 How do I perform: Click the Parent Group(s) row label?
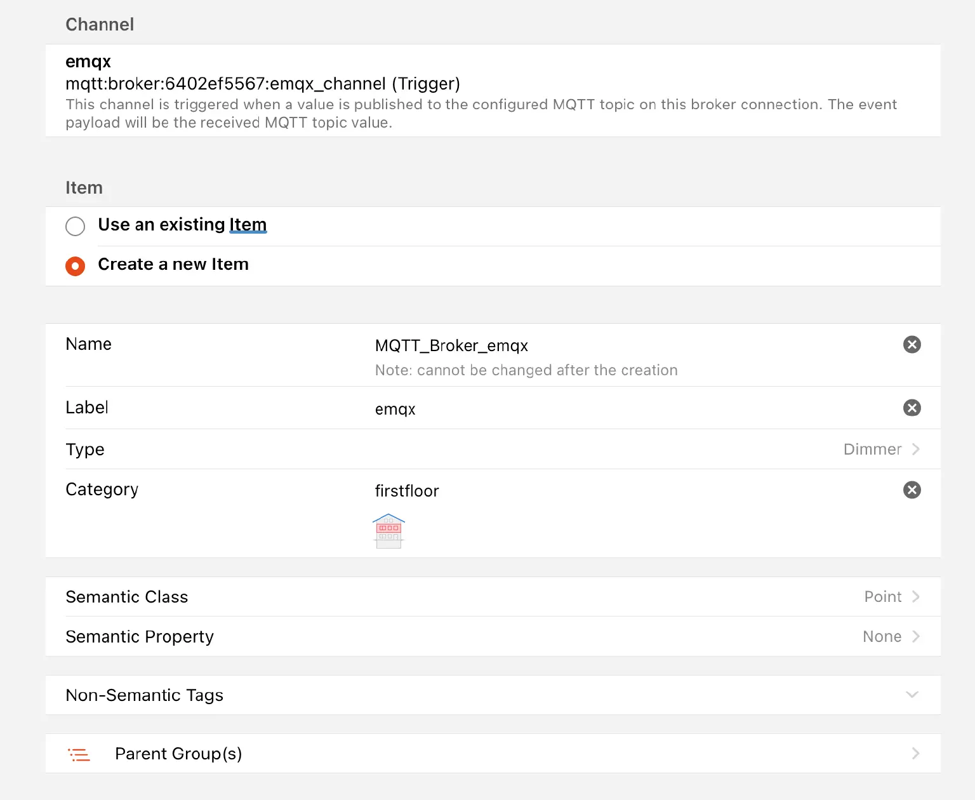point(178,754)
